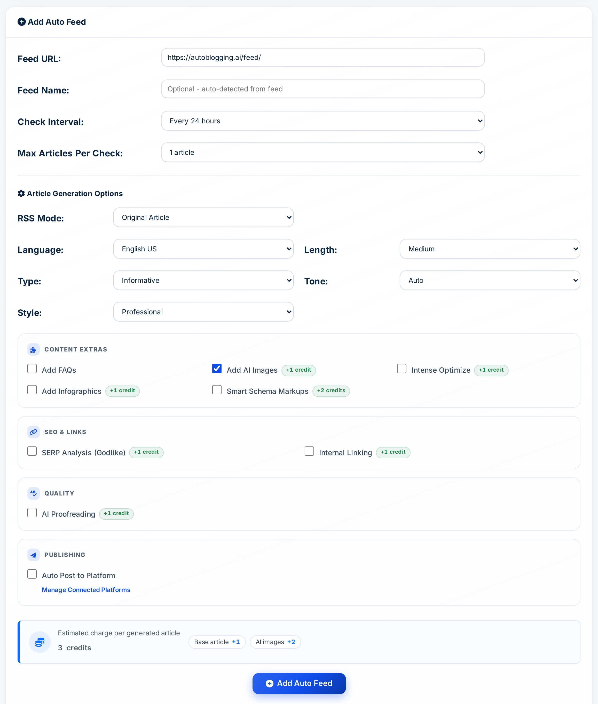Screen dimensions: 598x704
Task: Click the chain link icon in SEO & Links
Action: pyautogui.click(x=33, y=432)
